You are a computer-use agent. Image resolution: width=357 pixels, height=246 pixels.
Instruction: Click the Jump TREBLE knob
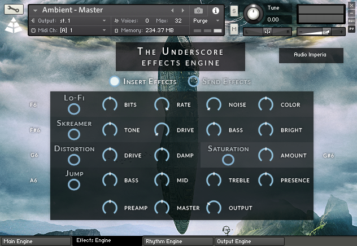click(214, 181)
